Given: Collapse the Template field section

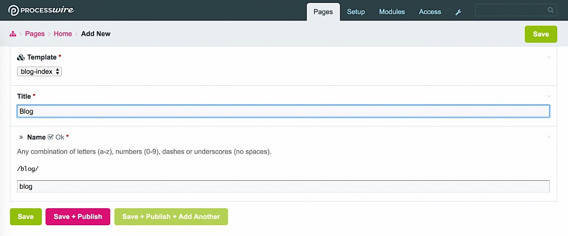Looking at the screenshot, I should 549,57.
